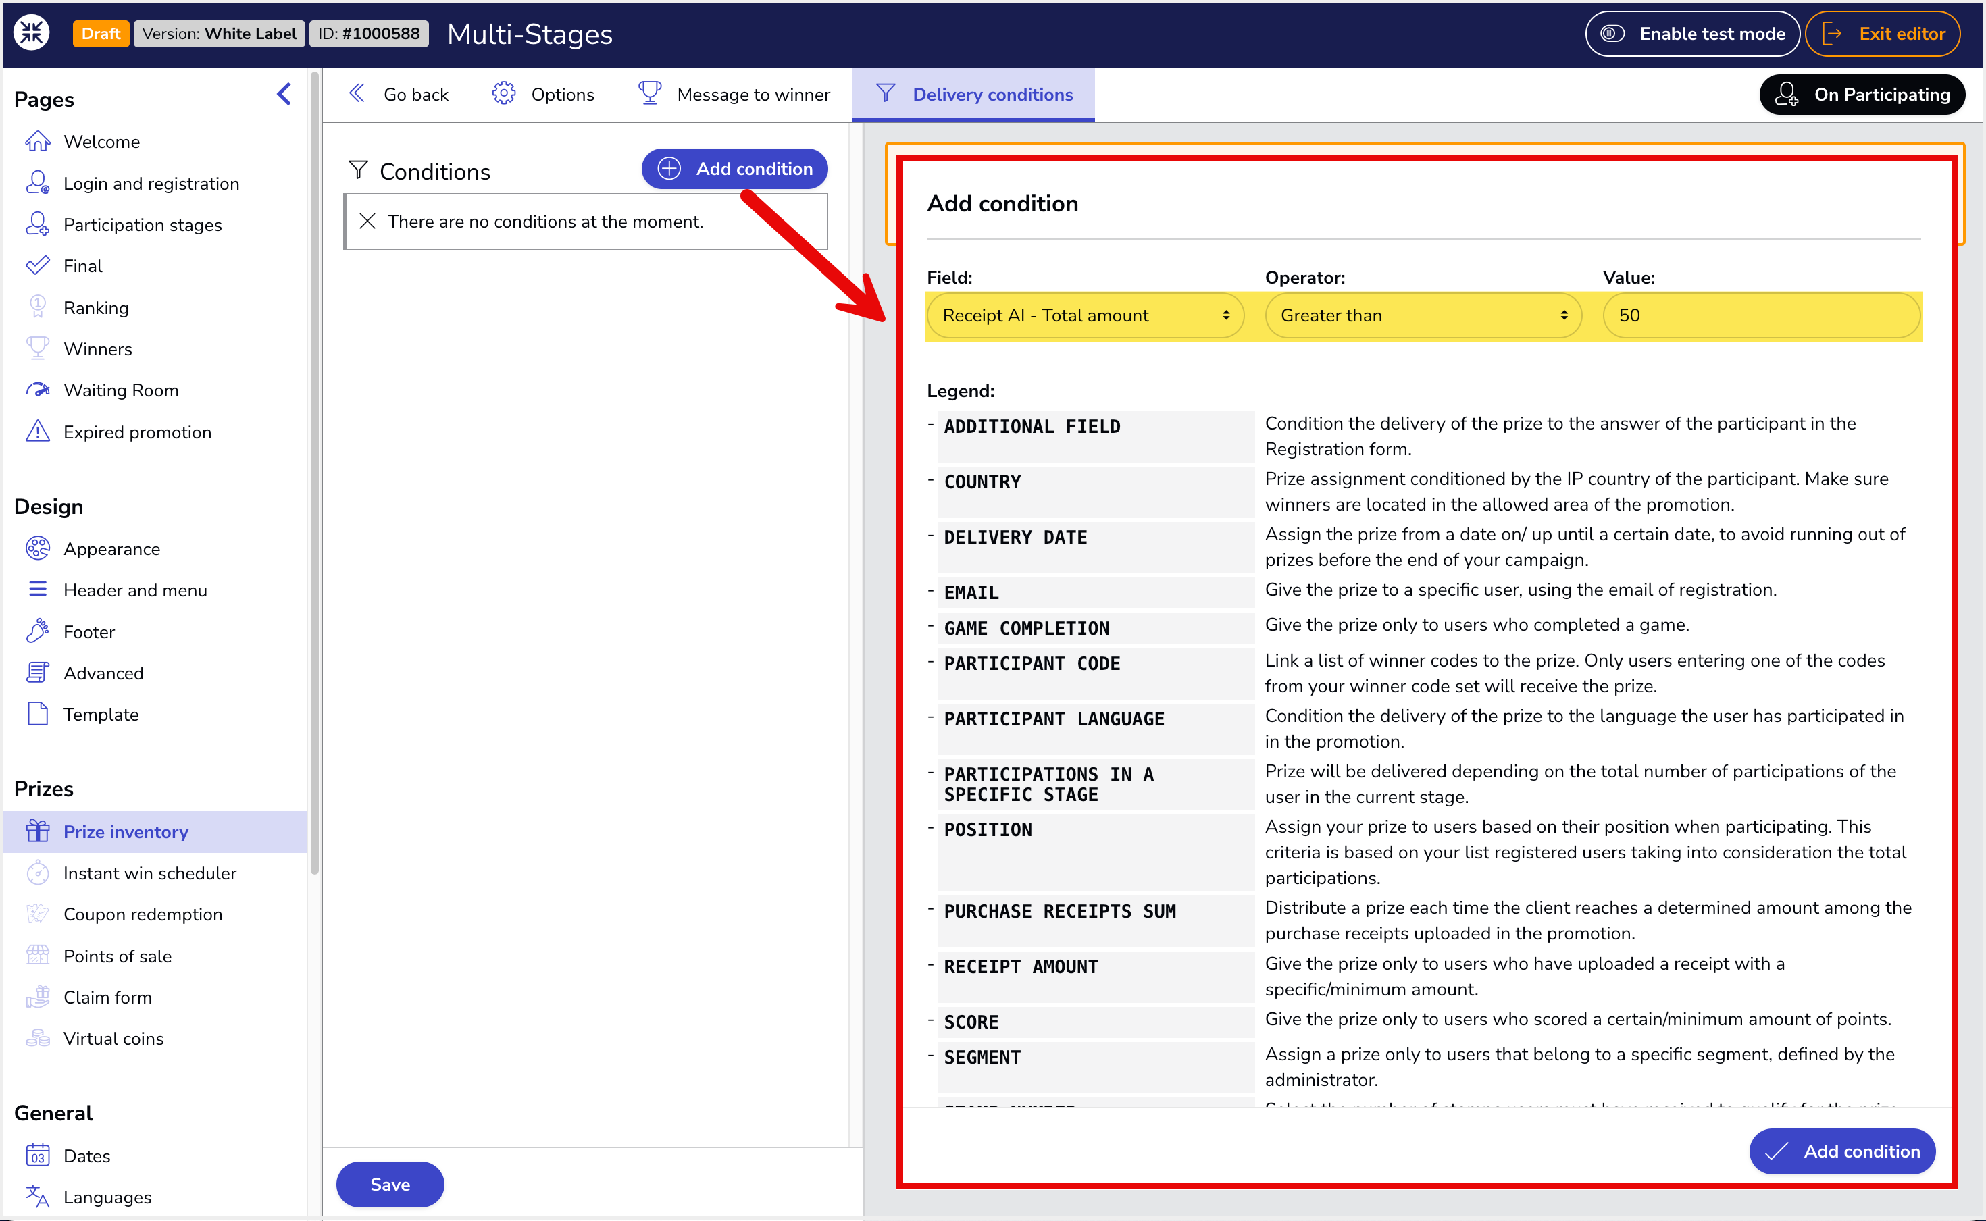
Task: Click the Header and menu hamburger icon
Action: click(37, 590)
